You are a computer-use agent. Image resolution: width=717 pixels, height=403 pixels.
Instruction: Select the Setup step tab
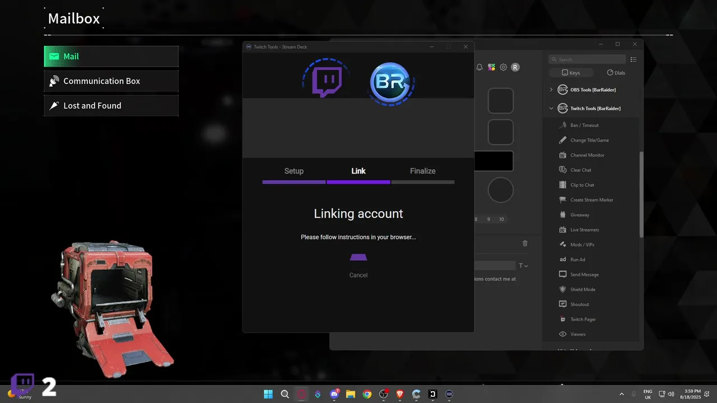(x=294, y=171)
